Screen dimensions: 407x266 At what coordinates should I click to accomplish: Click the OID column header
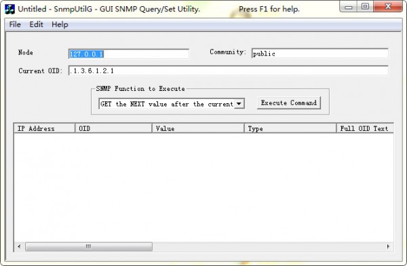pos(113,128)
